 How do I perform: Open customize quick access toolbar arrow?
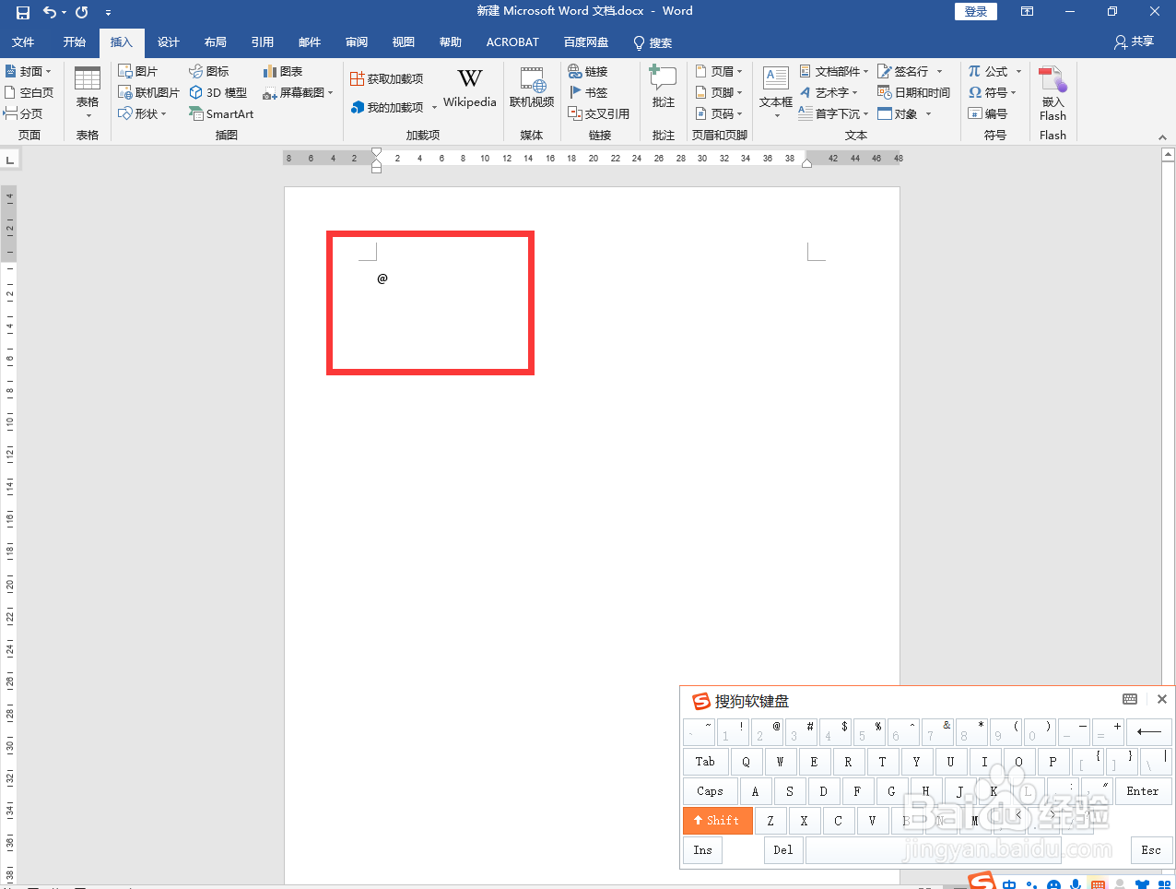click(x=108, y=12)
